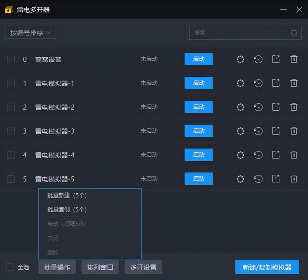The height and width of the screenshot is (280, 308).
Task: Delete 雷电模拟器-3 using its trash icon
Action: pyautogui.click(x=294, y=131)
